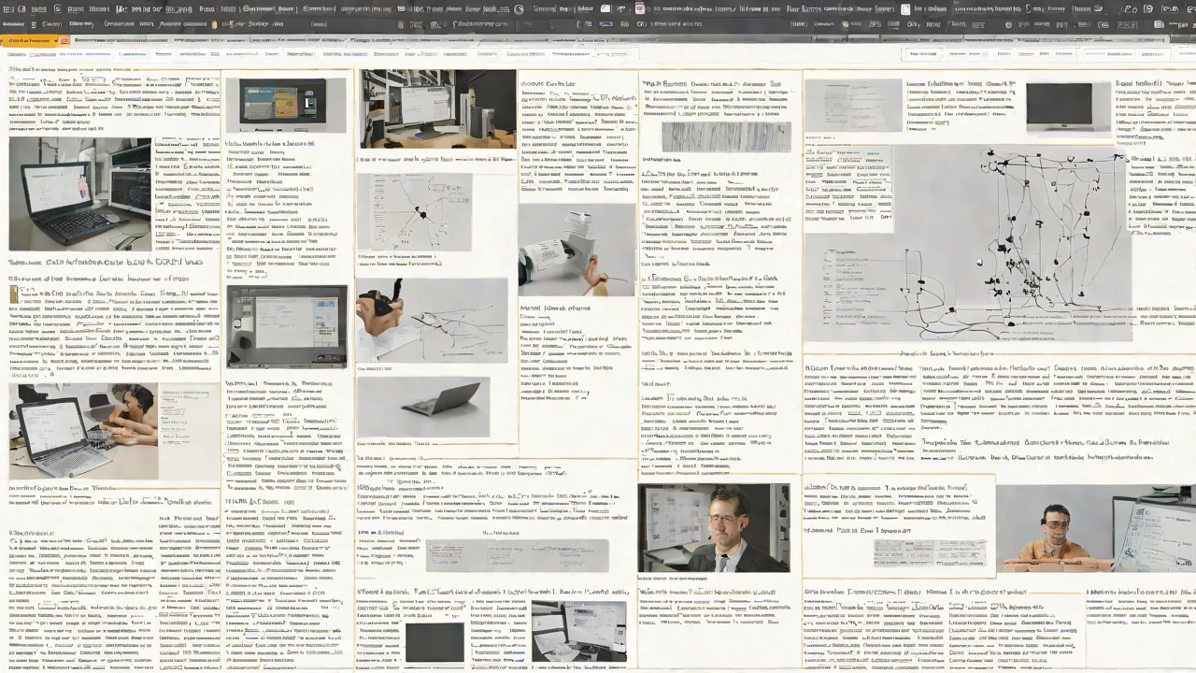1196x673 pixels.
Task: Click the first icon at far top left
Action: click(9, 8)
